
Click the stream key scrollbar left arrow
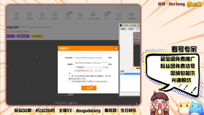click(x=76, y=67)
